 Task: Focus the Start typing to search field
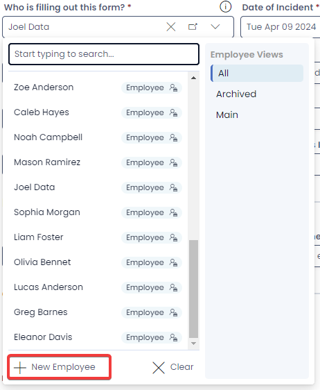pyautogui.click(x=104, y=54)
